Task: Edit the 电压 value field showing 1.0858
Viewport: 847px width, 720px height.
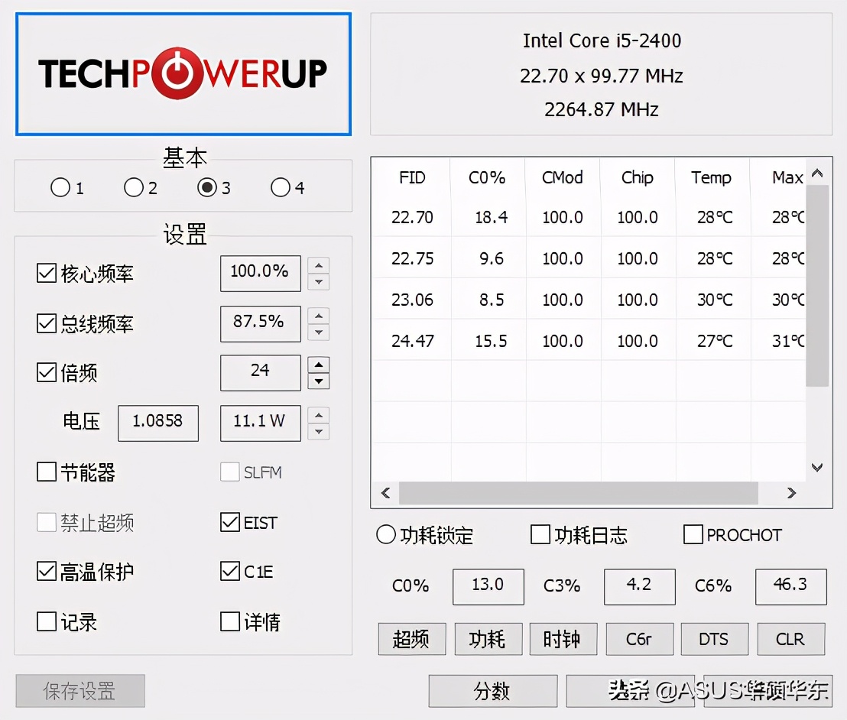Action: coord(157,423)
